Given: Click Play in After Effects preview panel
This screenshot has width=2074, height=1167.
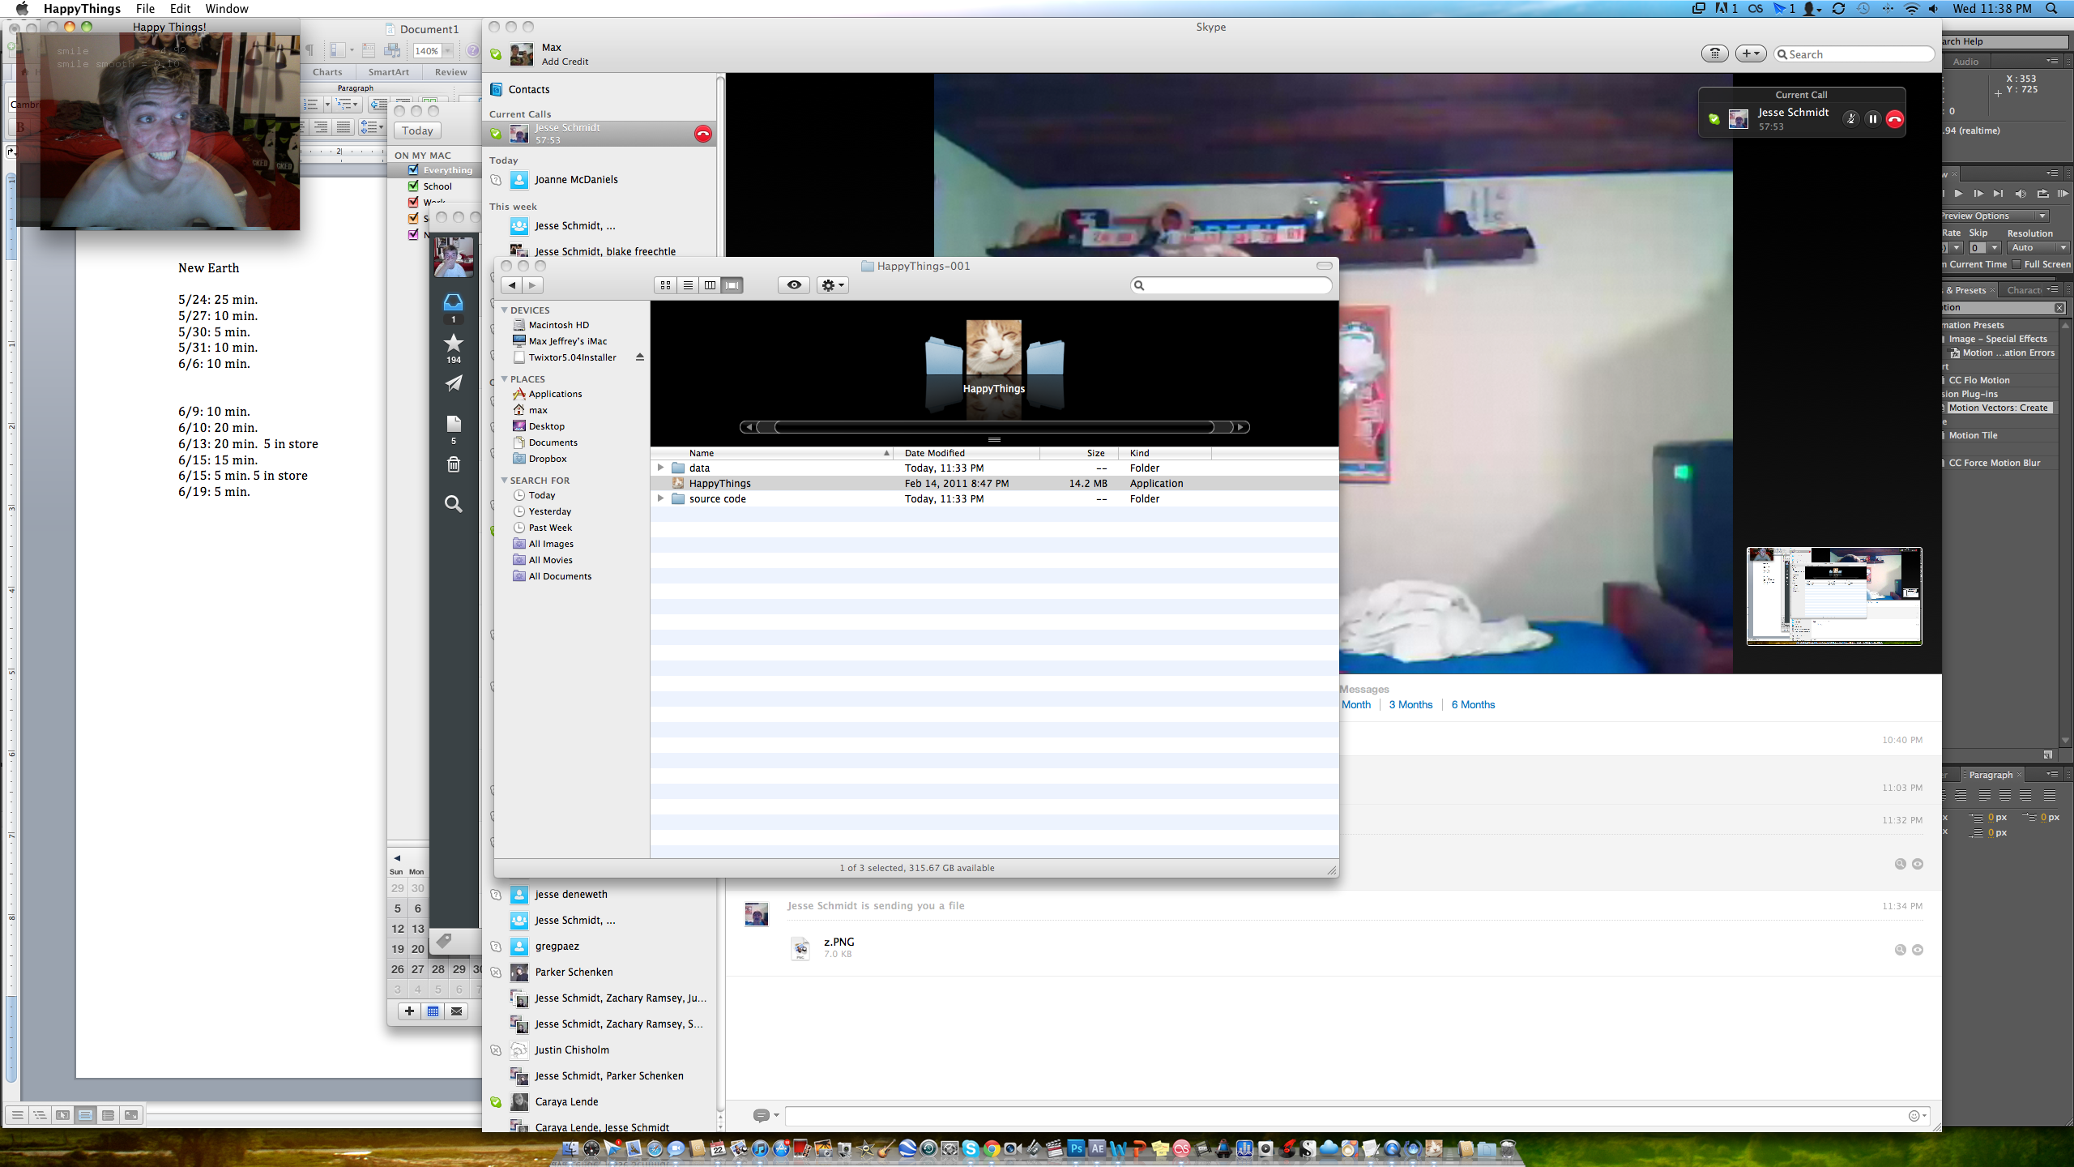Looking at the screenshot, I should tap(1958, 194).
